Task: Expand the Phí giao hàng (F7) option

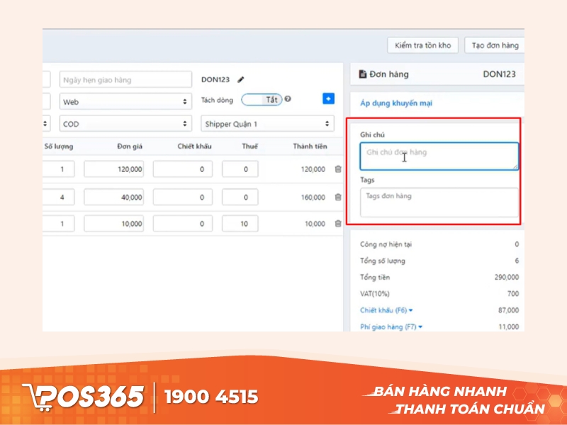Action: click(391, 327)
